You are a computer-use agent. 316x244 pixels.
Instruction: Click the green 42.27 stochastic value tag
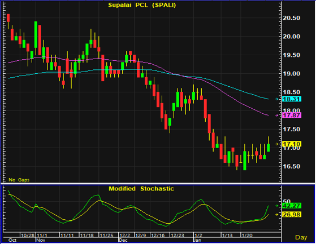pos(292,206)
